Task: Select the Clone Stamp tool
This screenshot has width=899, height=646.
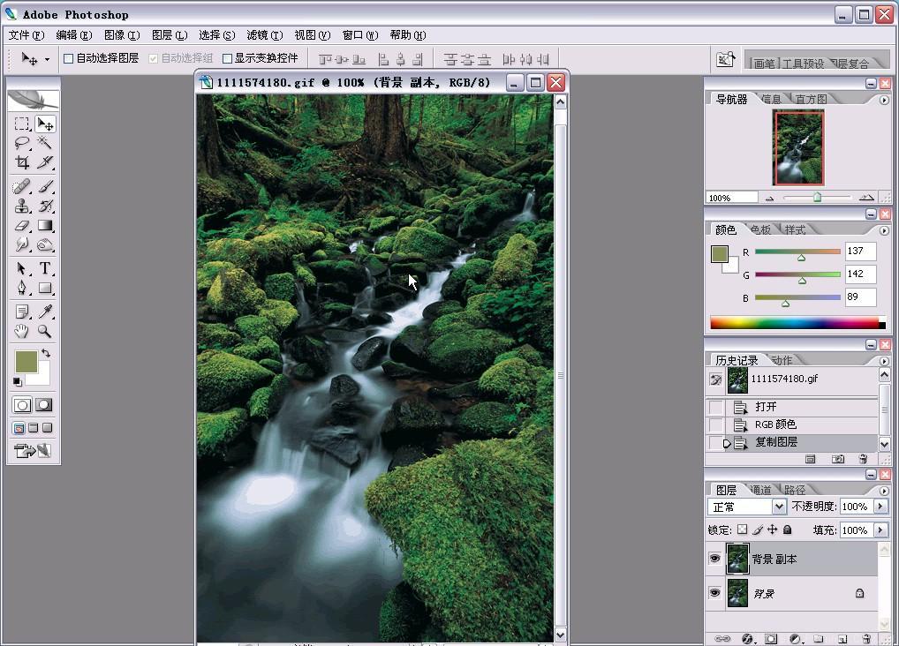Action: [22, 206]
